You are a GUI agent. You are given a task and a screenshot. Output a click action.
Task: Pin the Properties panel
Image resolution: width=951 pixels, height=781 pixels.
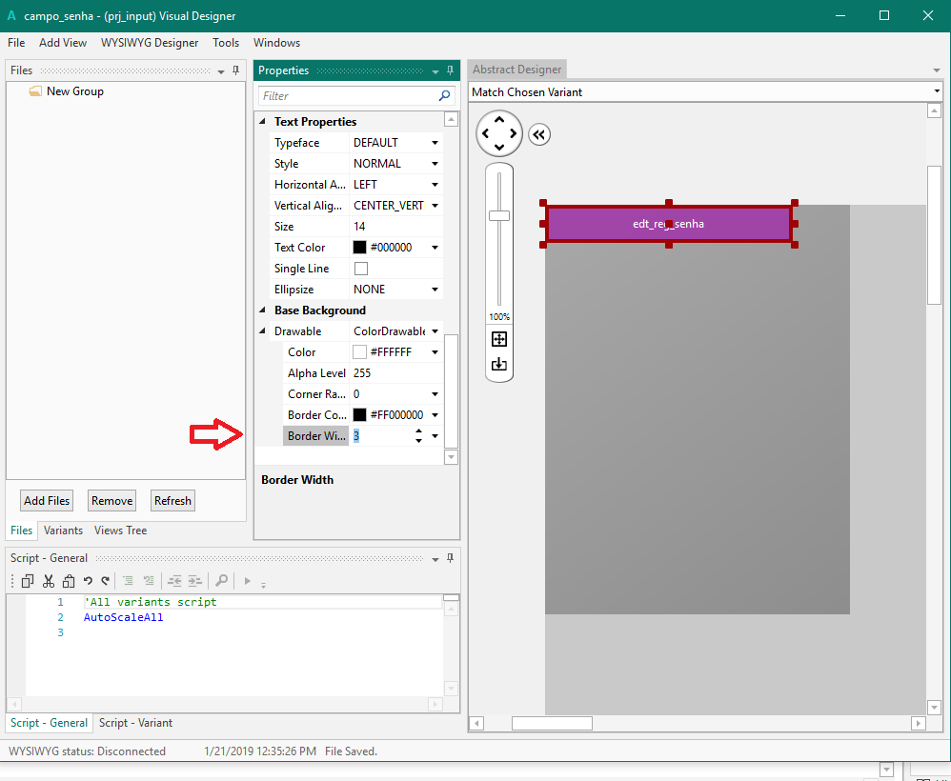[450, 70]
